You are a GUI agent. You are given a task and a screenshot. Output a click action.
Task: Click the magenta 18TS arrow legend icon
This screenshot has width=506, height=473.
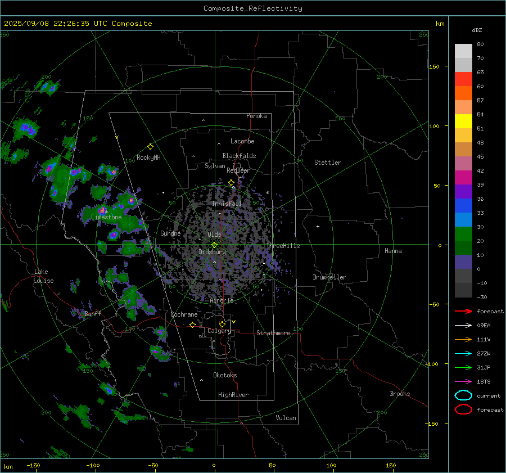(463, 382)
